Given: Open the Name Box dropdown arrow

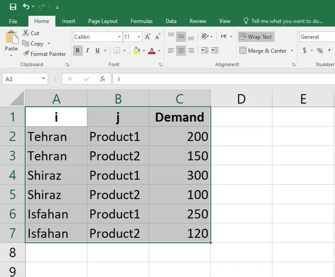Looking at the screenshot, I should [43, 79].
